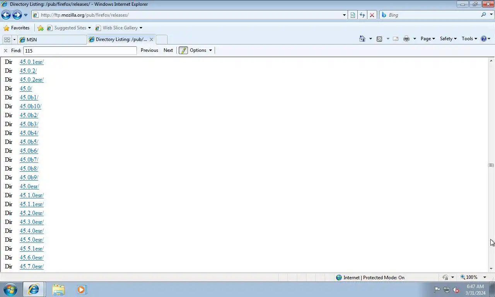Click the Read Mail icon
Image resolution: width=495 pixels, height=297 pixels.
[396, 39]
